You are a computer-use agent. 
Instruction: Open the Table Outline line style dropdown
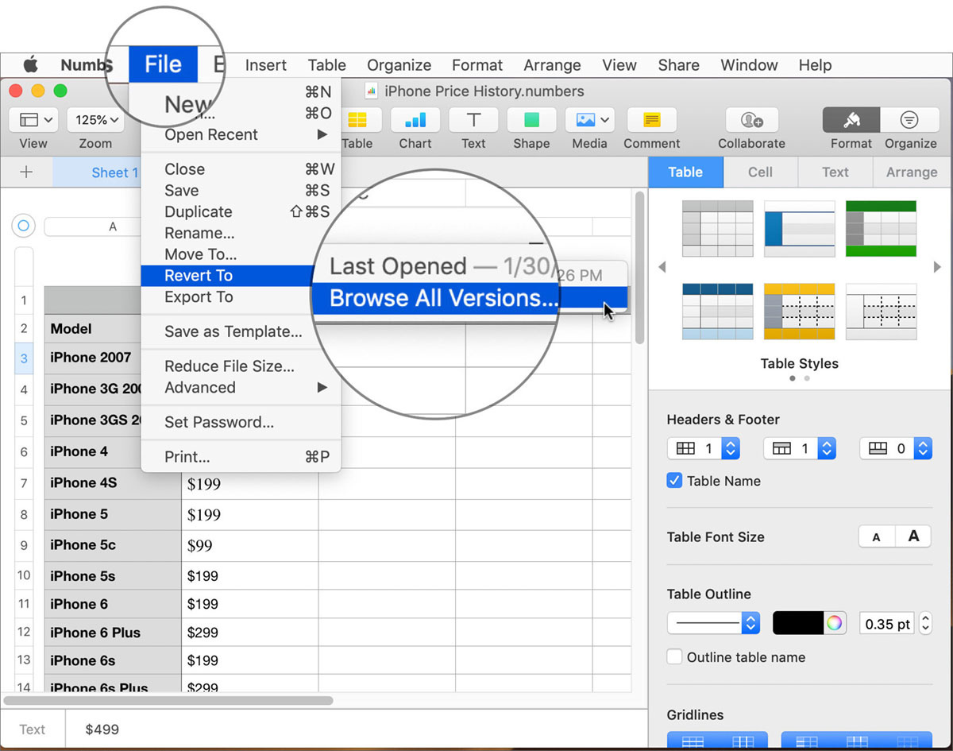click(712, 623)
